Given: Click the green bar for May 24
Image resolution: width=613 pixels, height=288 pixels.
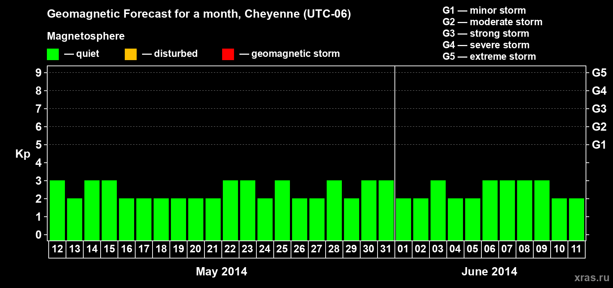Looking at the screenshot, I should 265,219.
